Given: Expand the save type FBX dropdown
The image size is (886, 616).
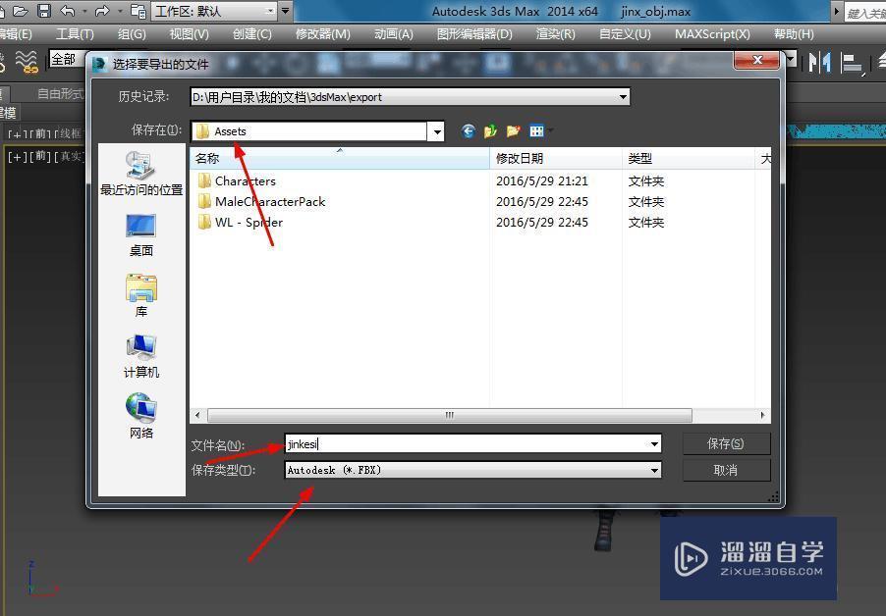Looking at the screenshot, I should 654,470.
